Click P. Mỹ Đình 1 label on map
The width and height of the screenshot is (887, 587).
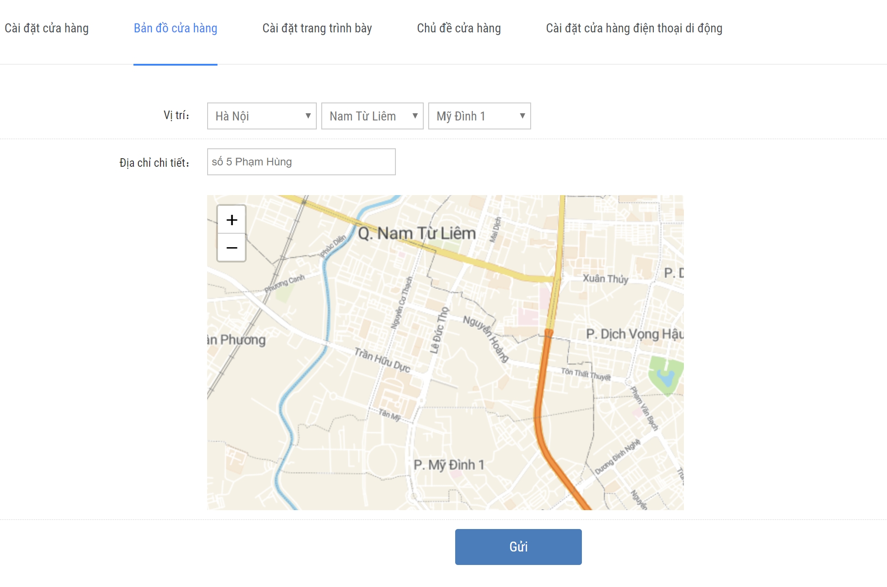click(448, 465)
